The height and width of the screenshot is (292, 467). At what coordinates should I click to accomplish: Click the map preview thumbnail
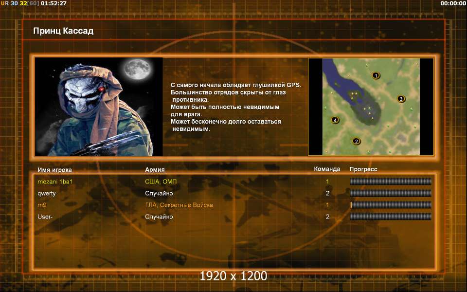click(371, 107)
